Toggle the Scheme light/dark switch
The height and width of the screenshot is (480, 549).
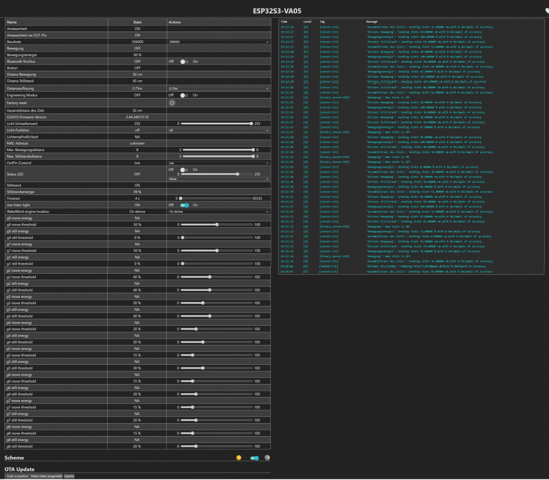pyautogui.click(x=255, y=458)
